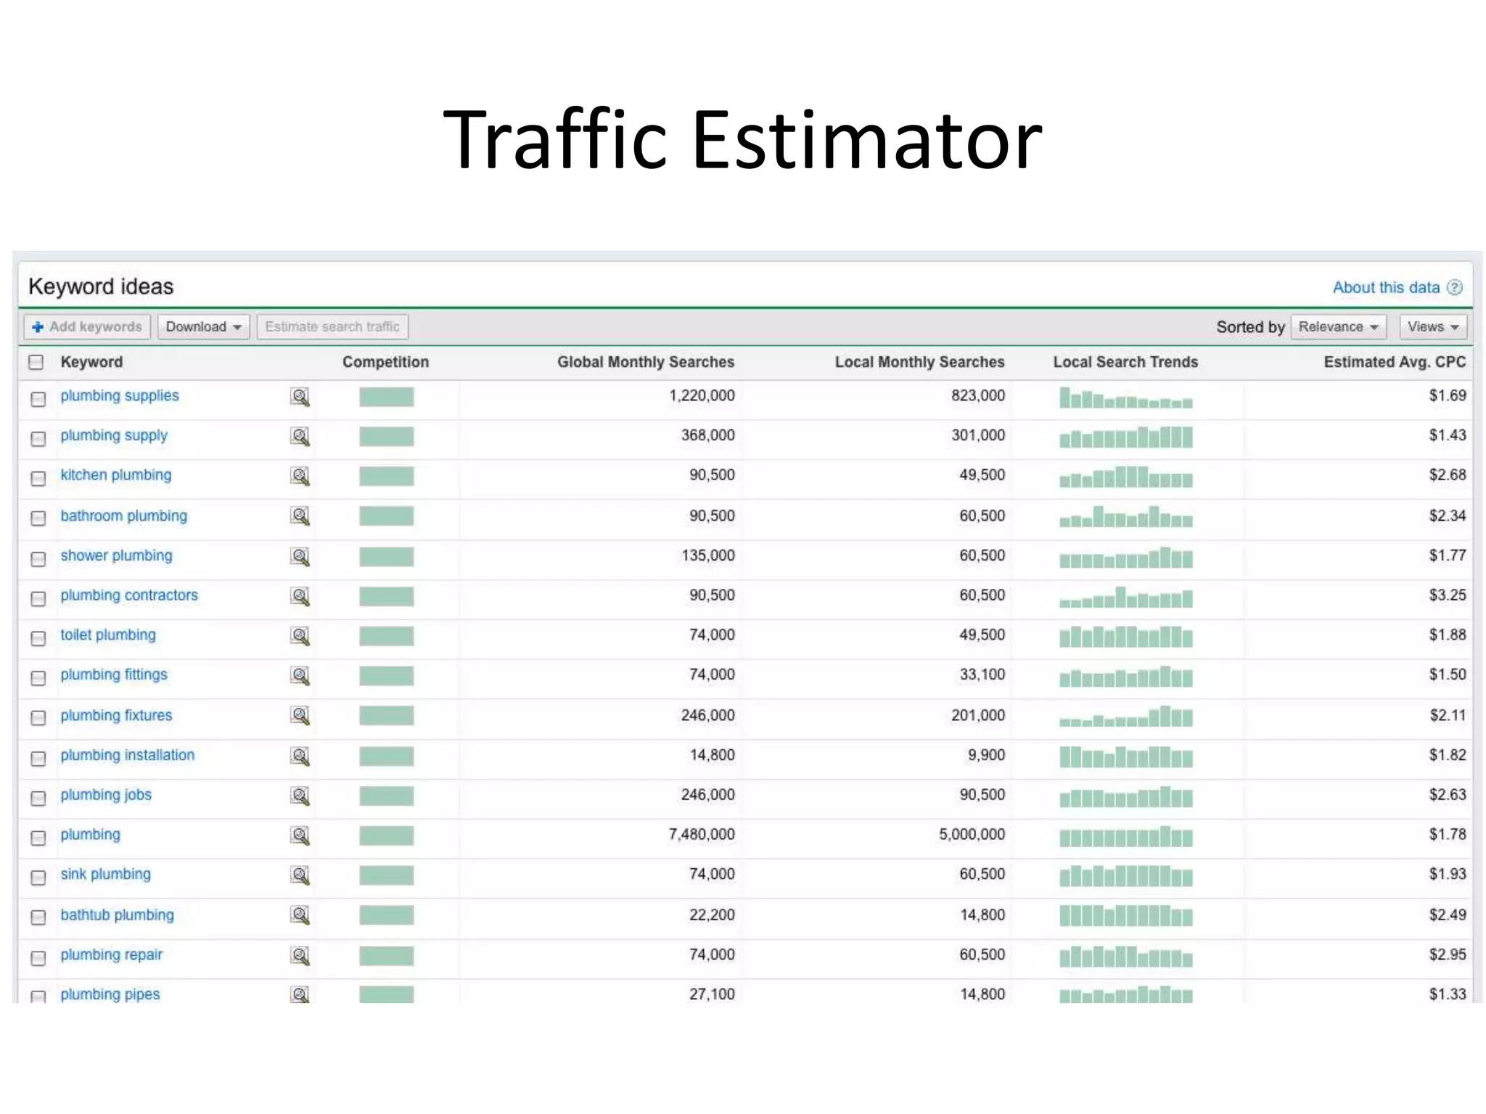The image size is (1486, 1114).
Task: Click Local Search Trends column header
Action: click(x=1125, y=362)
